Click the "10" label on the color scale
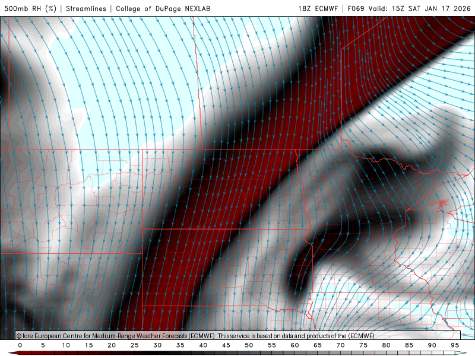This screenshot has height=356, width=475. click(x=66, y=345)
